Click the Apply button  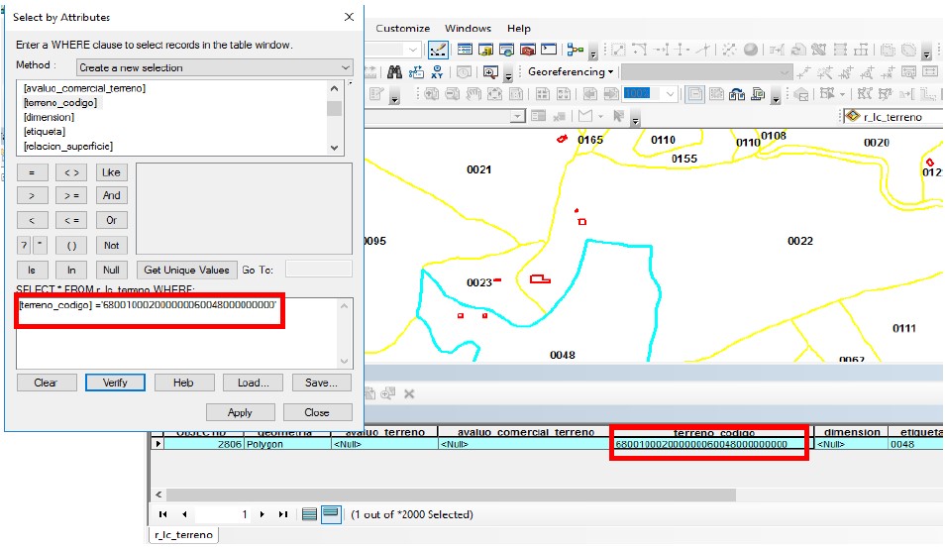[240, 412]
